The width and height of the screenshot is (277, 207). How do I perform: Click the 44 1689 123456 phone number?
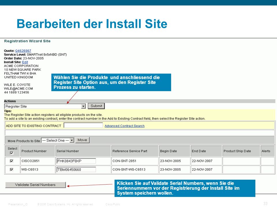(16, 92)
